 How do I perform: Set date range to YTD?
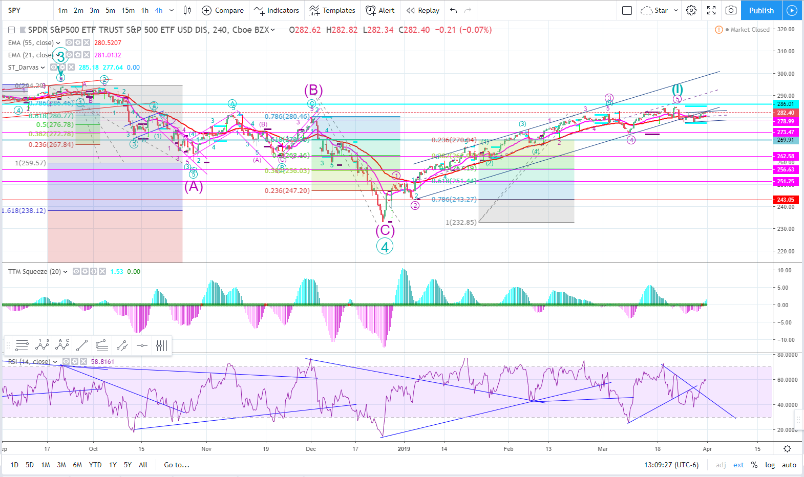tap(95, 465)
